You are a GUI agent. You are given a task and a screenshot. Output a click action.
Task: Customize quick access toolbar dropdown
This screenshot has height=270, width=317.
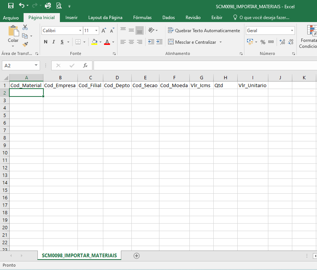69,6
